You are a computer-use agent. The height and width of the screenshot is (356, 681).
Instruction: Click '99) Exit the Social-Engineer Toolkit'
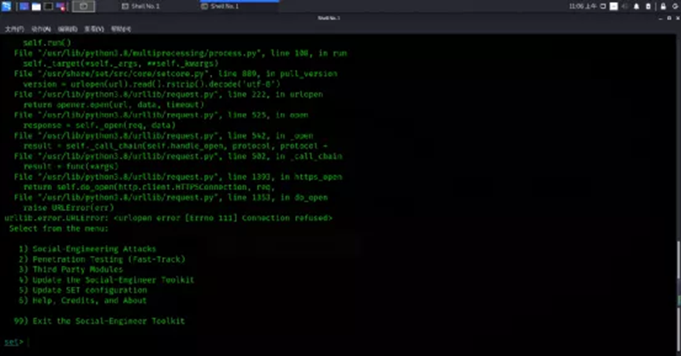(99, 321)
